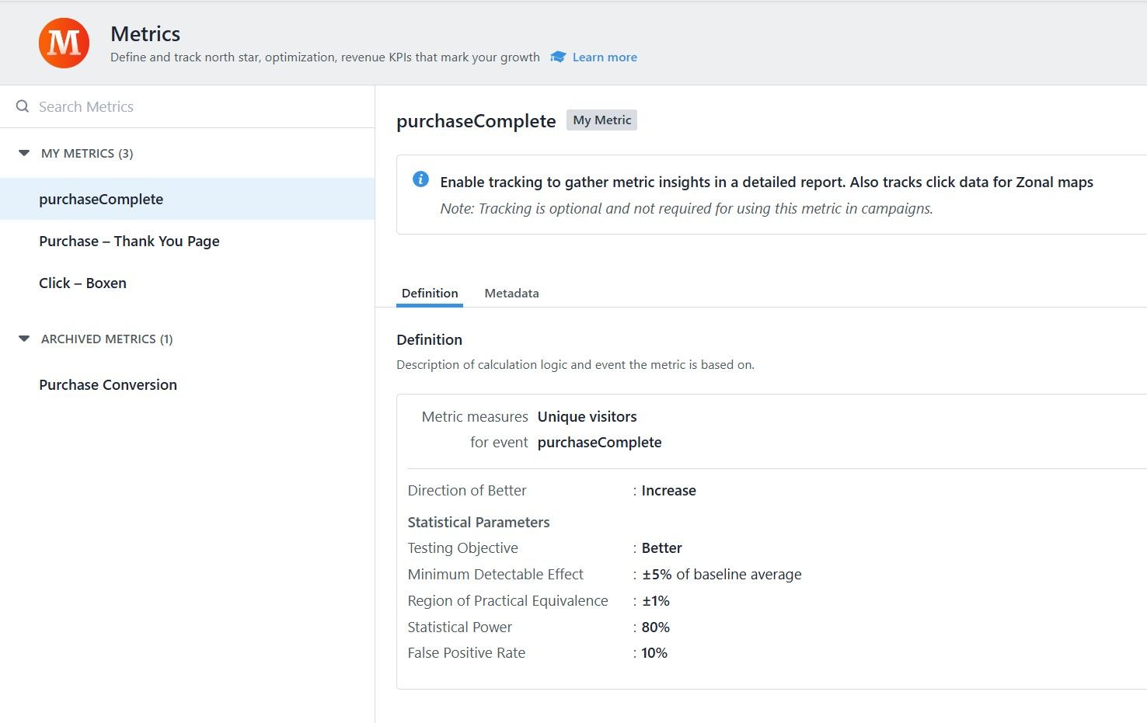Collapse the MY METRICS section arrow
The image size is (1147, 723).
coord(24,153)
